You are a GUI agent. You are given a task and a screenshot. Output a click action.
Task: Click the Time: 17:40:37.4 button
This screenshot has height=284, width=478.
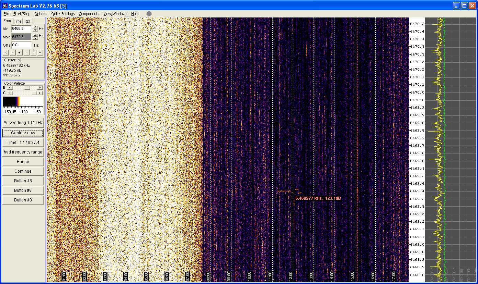pyautogui.click(x=23, y=143)
